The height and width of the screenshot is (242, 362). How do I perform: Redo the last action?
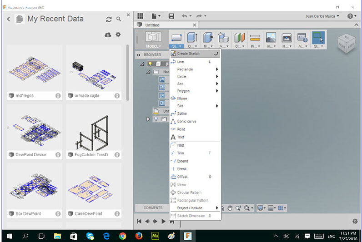199,16
